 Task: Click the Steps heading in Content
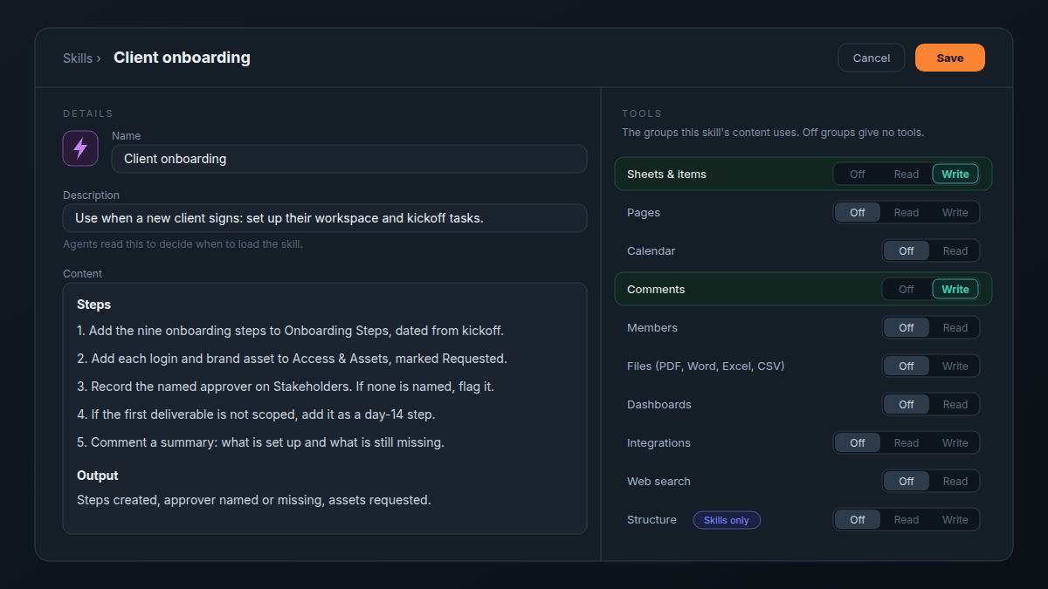pos(93,305)
